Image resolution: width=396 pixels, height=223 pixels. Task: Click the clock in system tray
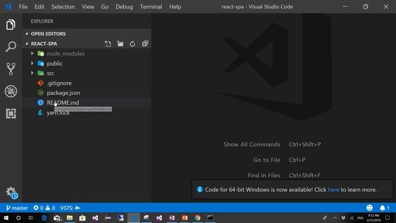click(374, 217)
